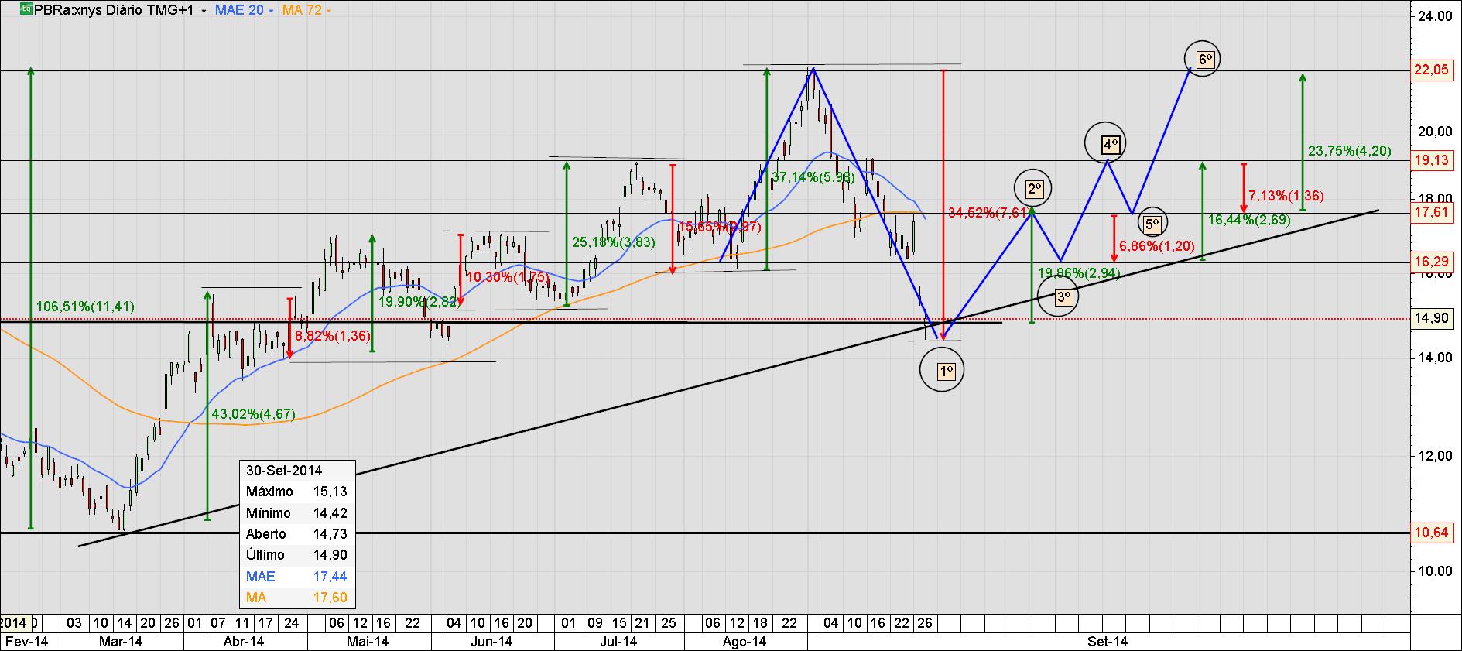Open the MAE 20 indicator dropdown arrow
This screenshot has width=1462, height=651.
272,12
